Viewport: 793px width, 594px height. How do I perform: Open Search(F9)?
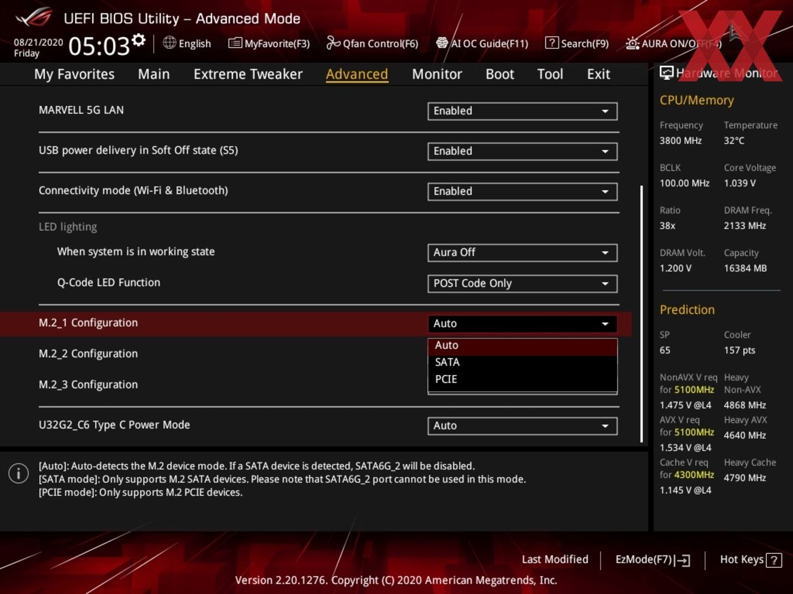577,43
